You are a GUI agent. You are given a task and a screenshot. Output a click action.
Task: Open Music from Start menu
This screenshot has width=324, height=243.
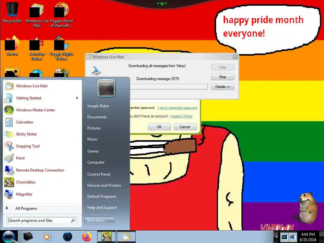coord(92,139)
